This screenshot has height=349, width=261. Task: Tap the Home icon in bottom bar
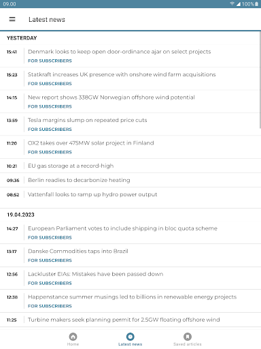coord(73,337)
